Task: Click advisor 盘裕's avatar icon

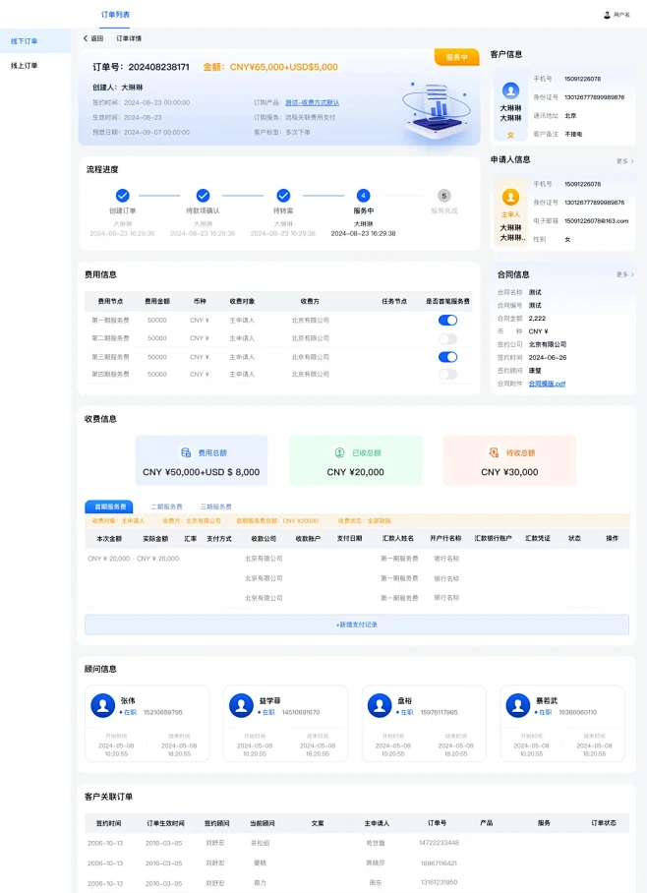Action: [380, 705]
